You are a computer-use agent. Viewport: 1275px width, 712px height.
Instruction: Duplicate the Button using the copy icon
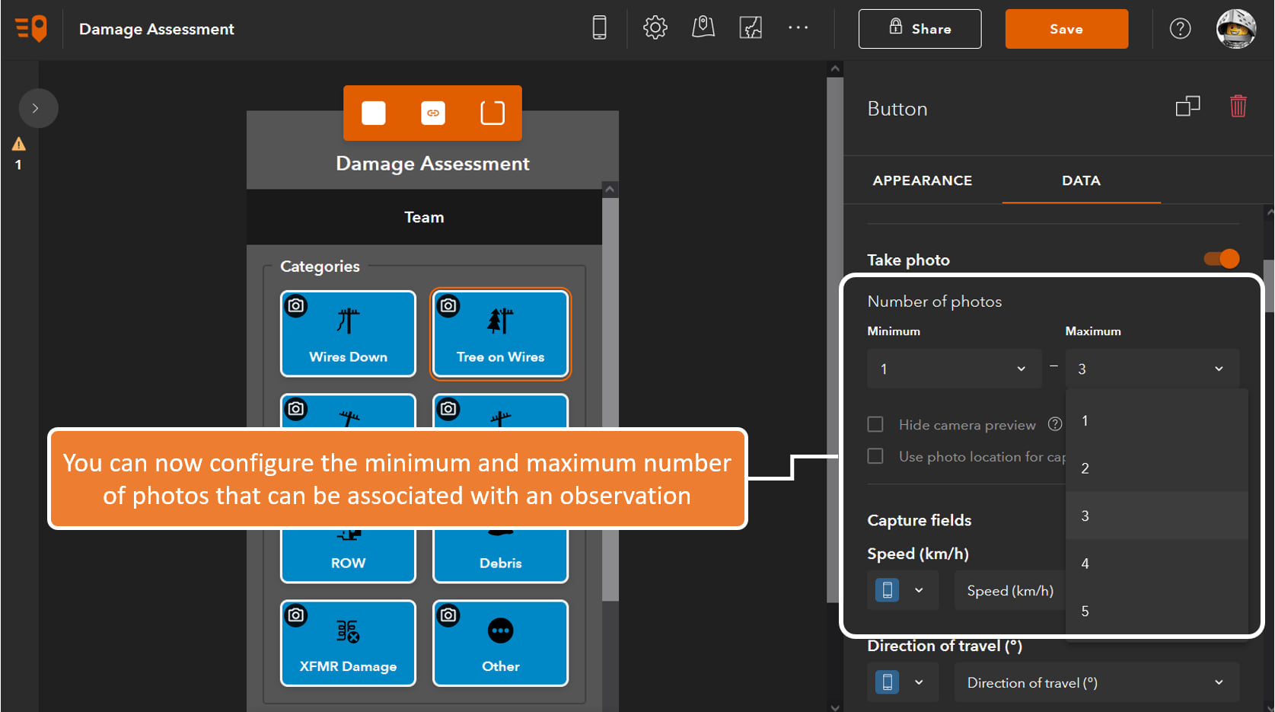point(1188,107)
